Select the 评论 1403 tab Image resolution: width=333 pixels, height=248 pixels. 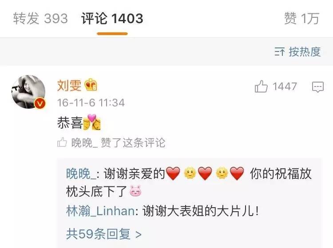[112, 18]
